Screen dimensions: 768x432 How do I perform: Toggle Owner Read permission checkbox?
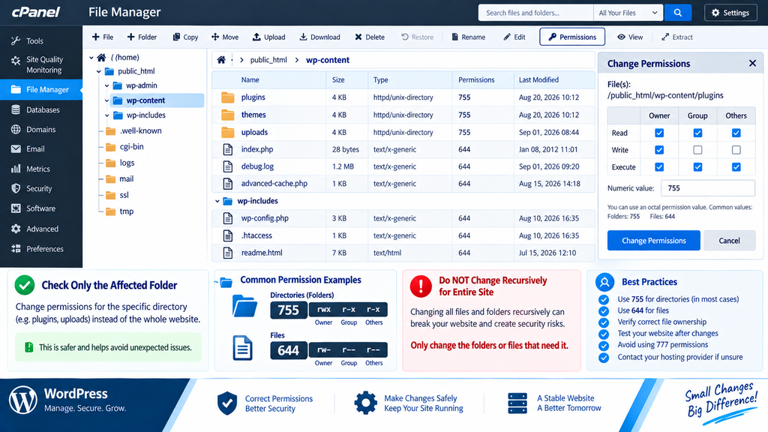659,133
